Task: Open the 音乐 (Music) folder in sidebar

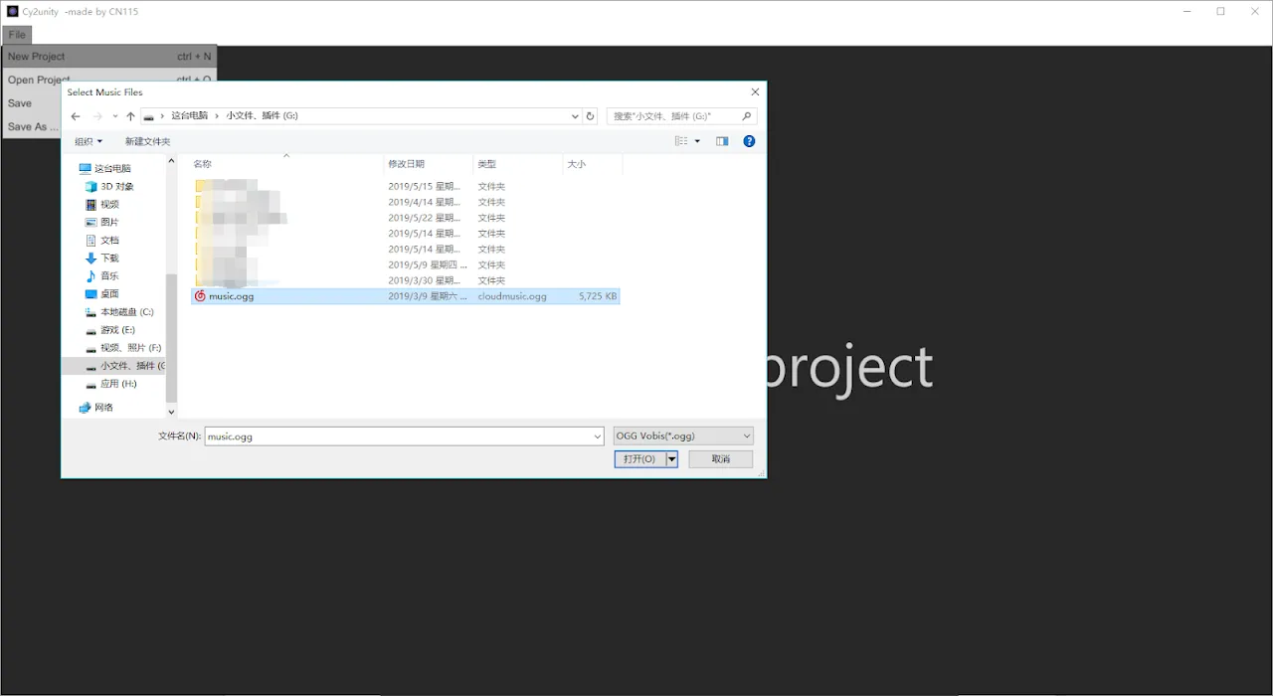Action: [x=108, y=276]
